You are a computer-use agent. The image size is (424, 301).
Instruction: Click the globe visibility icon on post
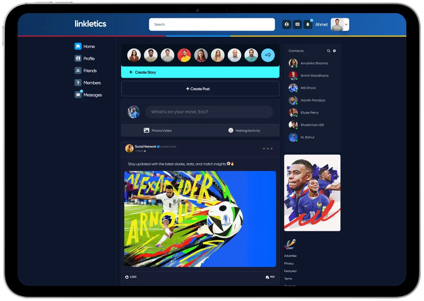[145, 151]
